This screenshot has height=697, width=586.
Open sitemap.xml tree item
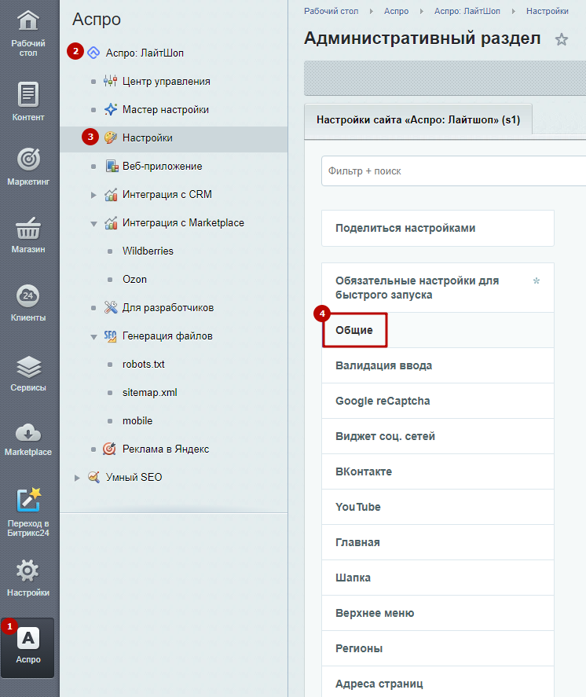point(150,393)
